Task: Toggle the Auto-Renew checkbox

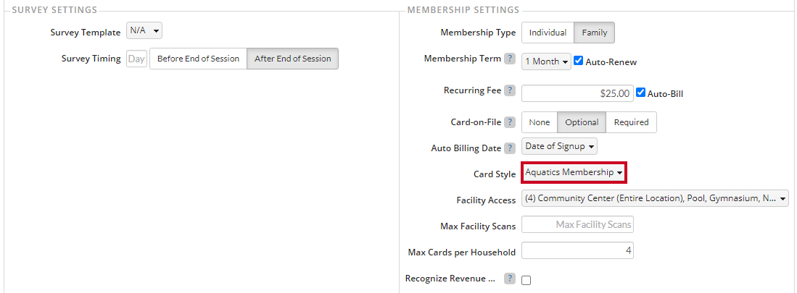Action: coord(579,61)
